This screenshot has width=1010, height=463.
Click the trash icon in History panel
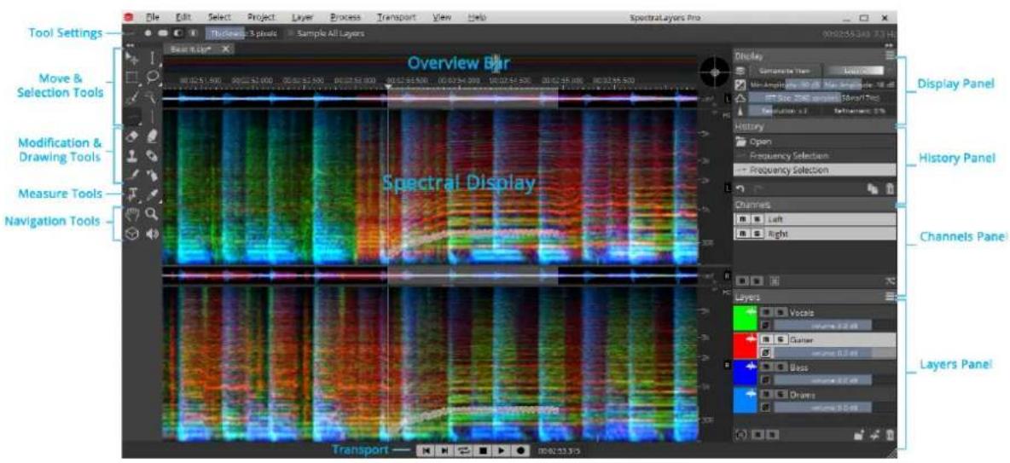[891, 188]
